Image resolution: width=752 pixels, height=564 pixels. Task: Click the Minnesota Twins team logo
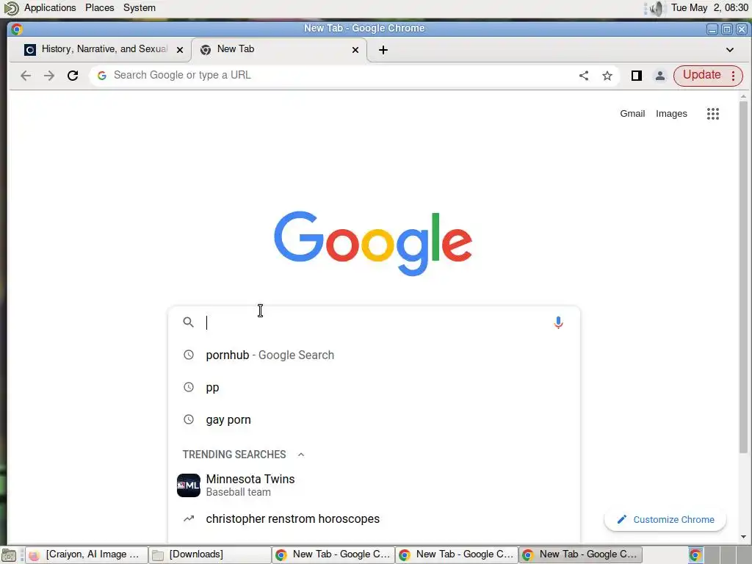(189, 485)
